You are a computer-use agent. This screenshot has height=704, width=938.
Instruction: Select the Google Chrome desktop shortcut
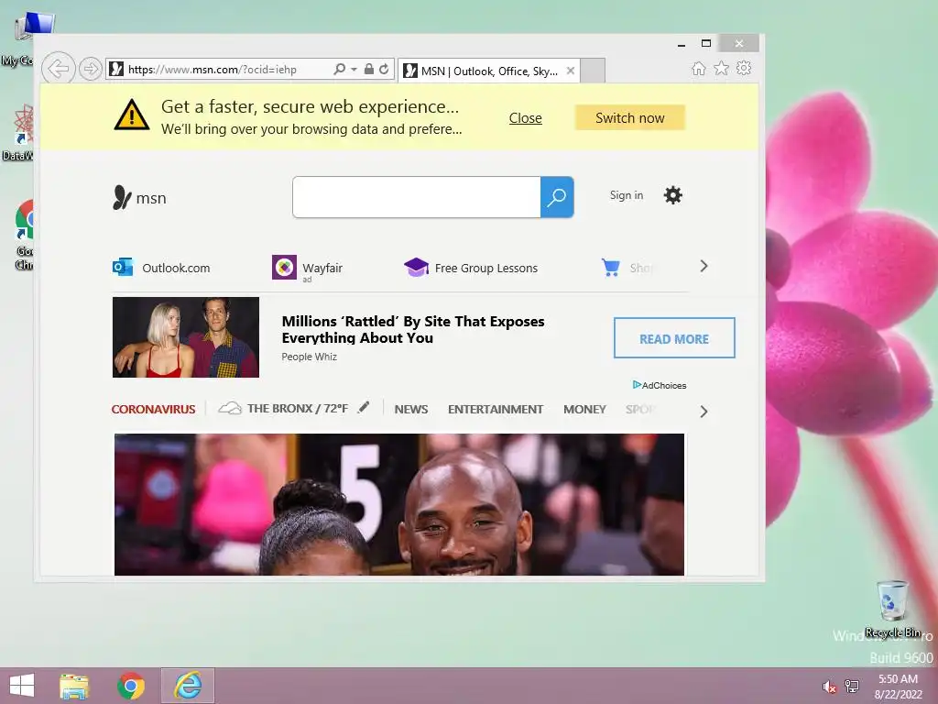[24, 235]
